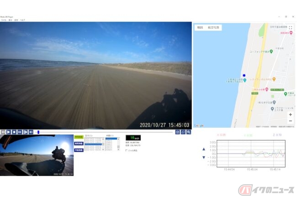The width and height of the screenshot is (297, 198).
Task: Zoom out on the map with minus
Action: pos(291,121)
